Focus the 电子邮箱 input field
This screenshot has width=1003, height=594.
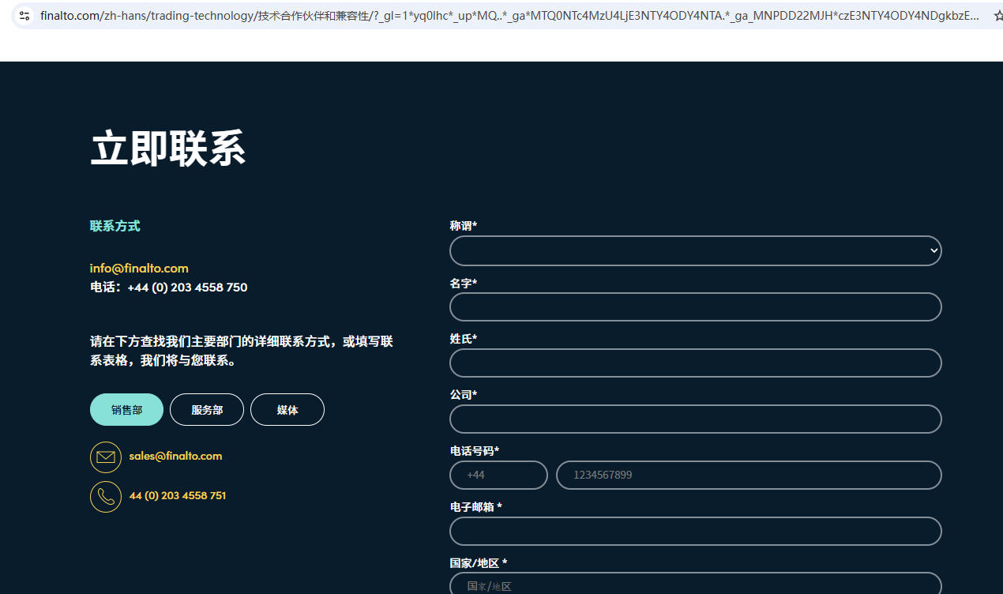pos(695,532)
